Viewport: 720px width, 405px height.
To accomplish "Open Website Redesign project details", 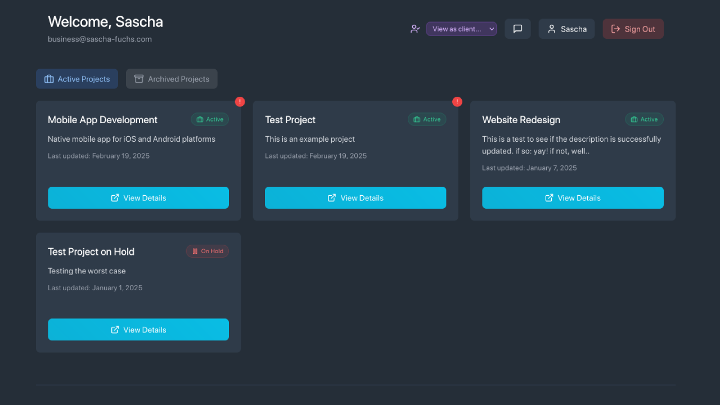I will click(x=573, y=198).
